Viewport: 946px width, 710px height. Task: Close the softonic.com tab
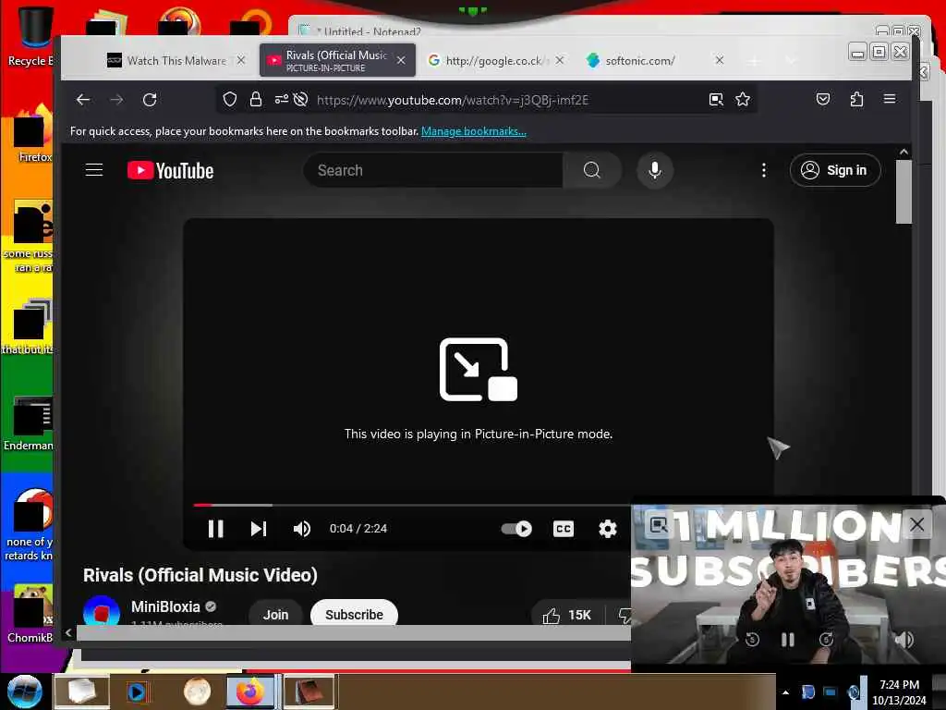point(719,60)
